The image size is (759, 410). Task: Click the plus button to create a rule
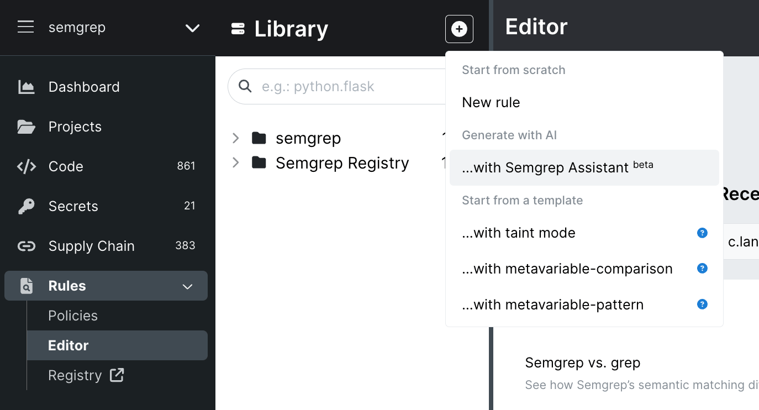point(459,29)
